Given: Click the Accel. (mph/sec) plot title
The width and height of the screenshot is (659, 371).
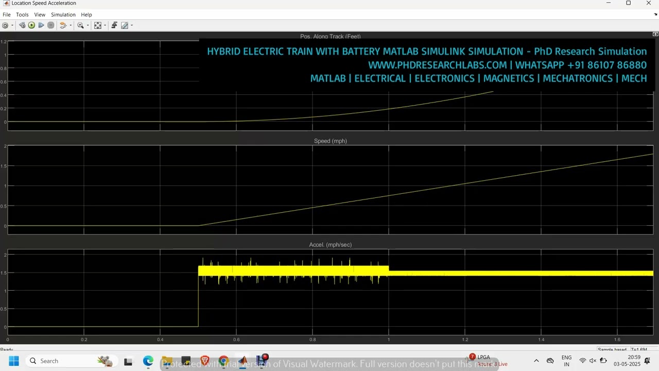Looking at the screenshot, I should (x=331, y=245).
